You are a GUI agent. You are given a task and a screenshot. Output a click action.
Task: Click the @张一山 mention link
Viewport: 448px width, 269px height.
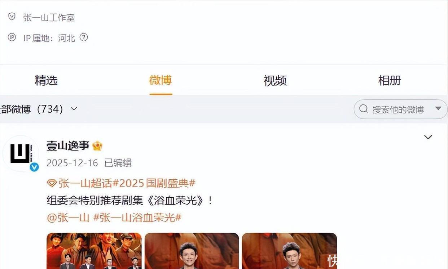point(68,218)
